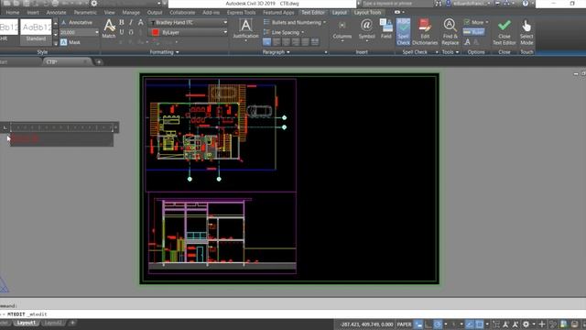Open the Justification menu
This screenshot has width=586, height=330.
245,29
